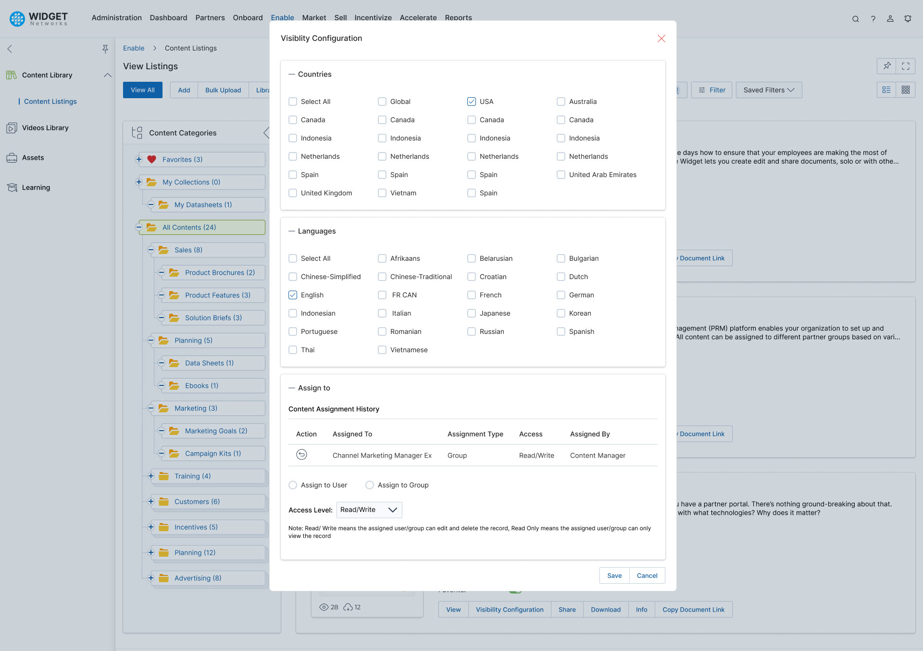Open the Saved Filters dropdown
This screenshot has height=651, width=923.
pyautogui.click(x=769, y=90)
